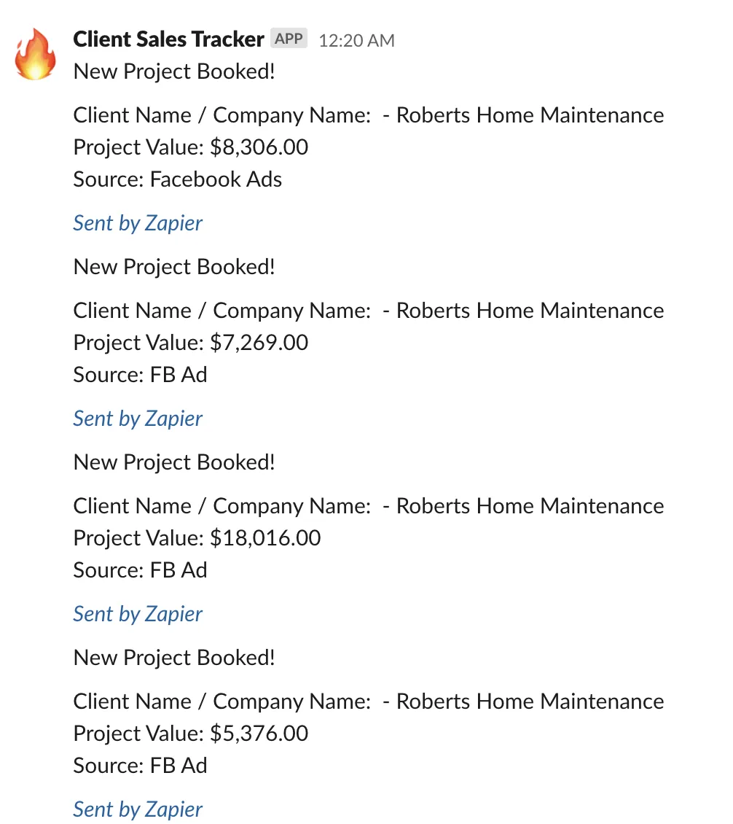The image size is (733, 824).
Task: Click the $5,376.00 project value text
Action: point(259,734)
